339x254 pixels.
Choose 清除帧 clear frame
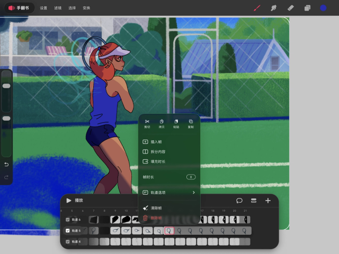pyautogui.click(x=169, y=208)
